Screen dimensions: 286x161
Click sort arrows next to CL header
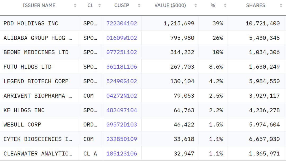[100, 6]
